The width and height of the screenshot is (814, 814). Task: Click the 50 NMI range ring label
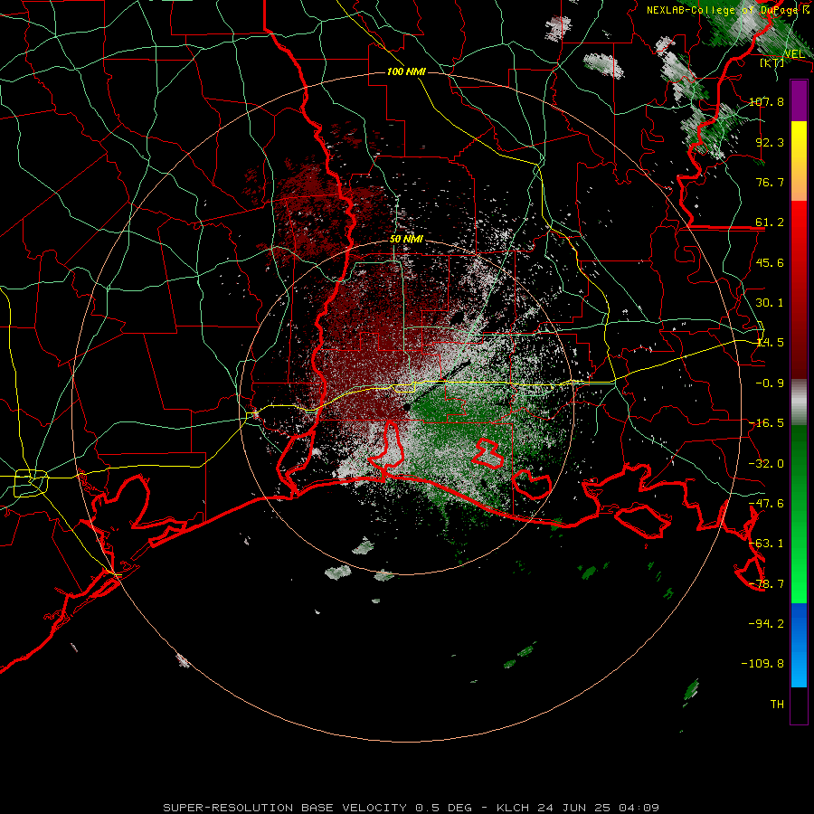click(x=406, y=240)
